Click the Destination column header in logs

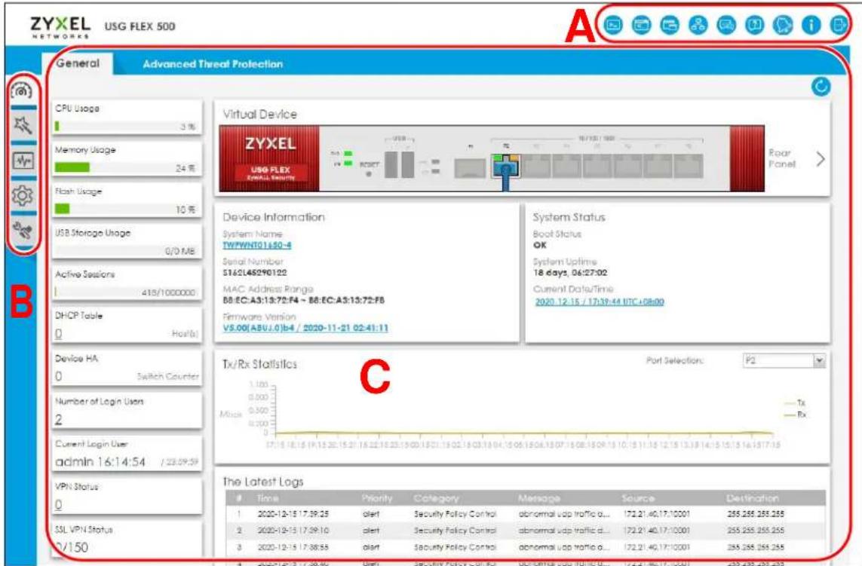(753, 498)
